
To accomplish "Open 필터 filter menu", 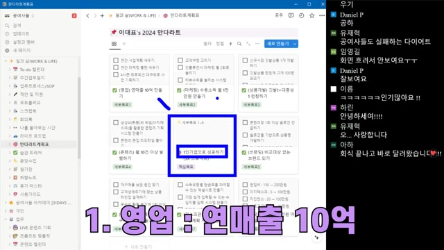I will point(207,44).
